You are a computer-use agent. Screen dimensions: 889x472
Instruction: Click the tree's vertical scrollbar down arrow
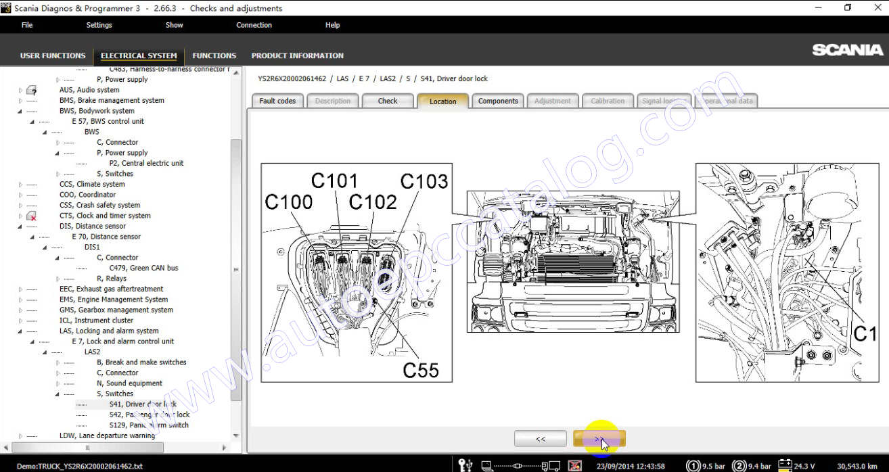point(235,436)
